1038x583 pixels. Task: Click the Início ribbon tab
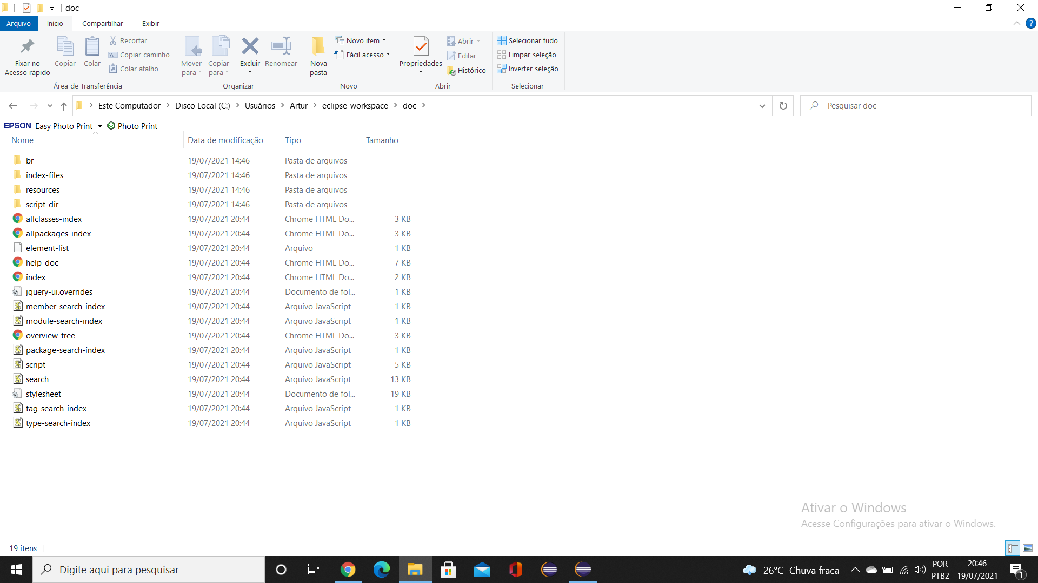pyautogui.click(x=55, y=24)
